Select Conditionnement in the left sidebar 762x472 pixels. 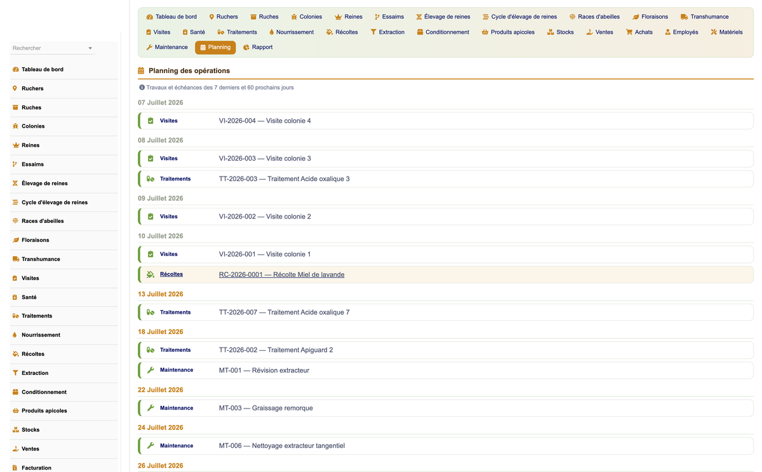pos(64,392)
